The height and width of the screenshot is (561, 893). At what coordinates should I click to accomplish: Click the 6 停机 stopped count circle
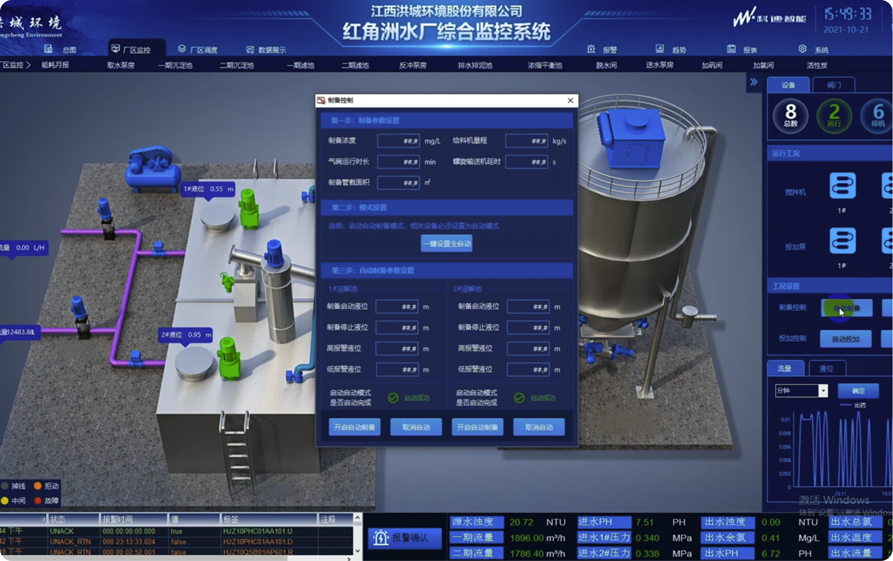(x=877, y=116)
